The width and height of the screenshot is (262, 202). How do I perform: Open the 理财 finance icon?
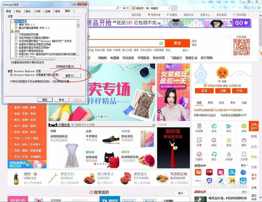coord(244,140)
